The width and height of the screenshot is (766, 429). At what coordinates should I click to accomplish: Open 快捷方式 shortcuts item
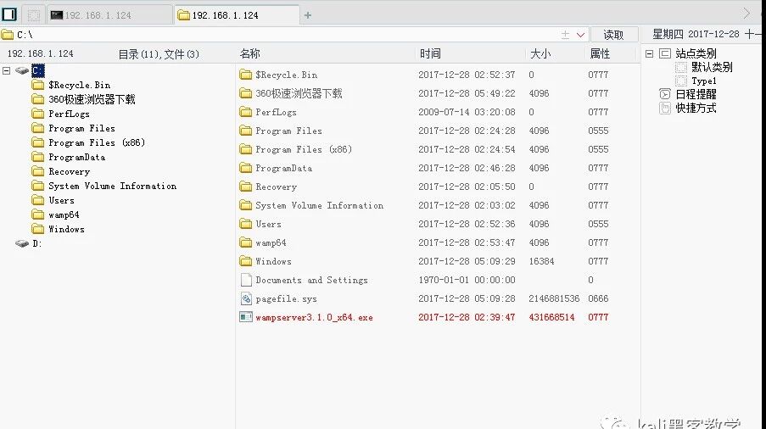(696, 108)
